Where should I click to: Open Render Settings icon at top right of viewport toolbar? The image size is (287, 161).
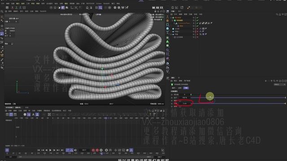[x=161, y=8]
